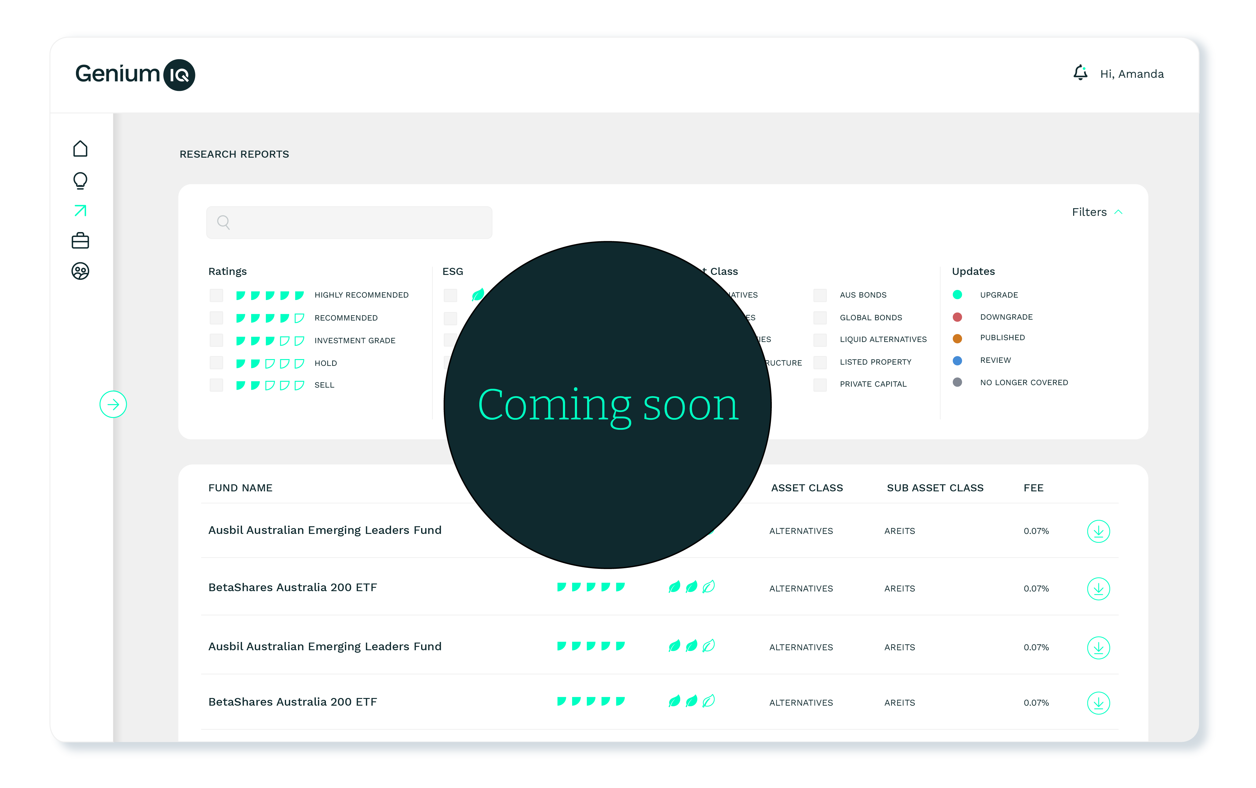Sort by the FEE column header

[1033, 488]
